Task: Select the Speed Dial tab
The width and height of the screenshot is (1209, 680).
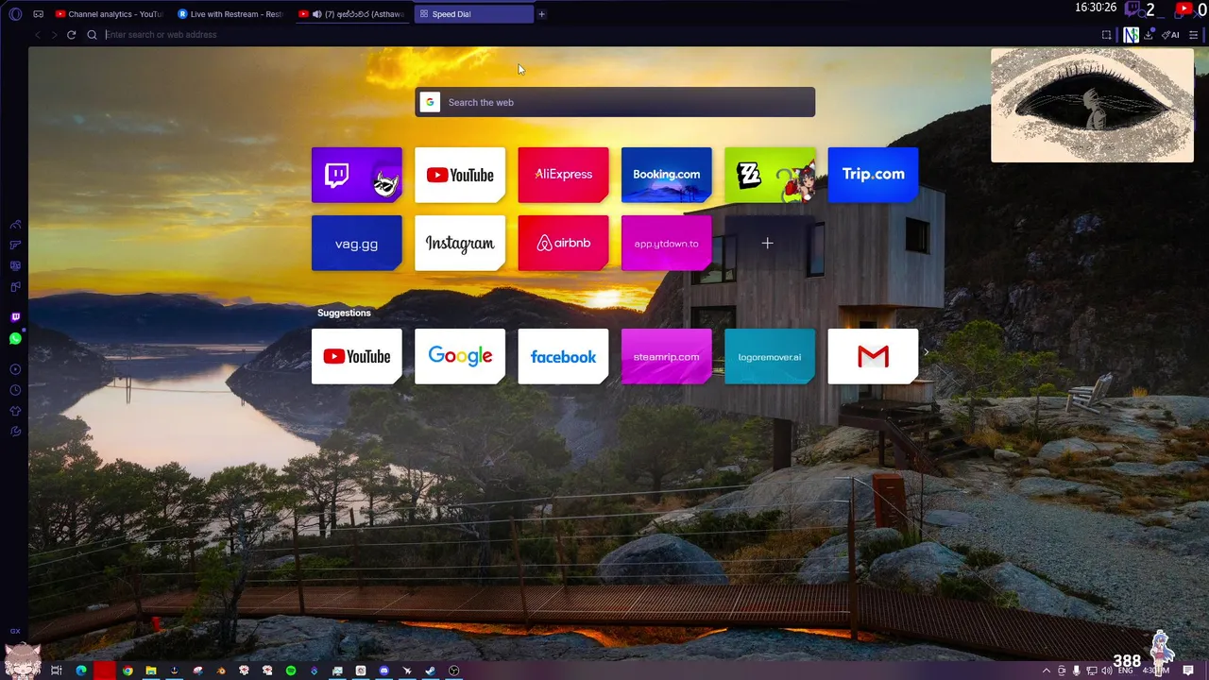Action: (472, 14)
